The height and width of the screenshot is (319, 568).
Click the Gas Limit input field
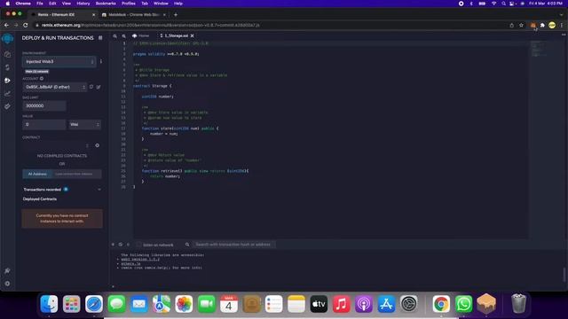(44, 106)
